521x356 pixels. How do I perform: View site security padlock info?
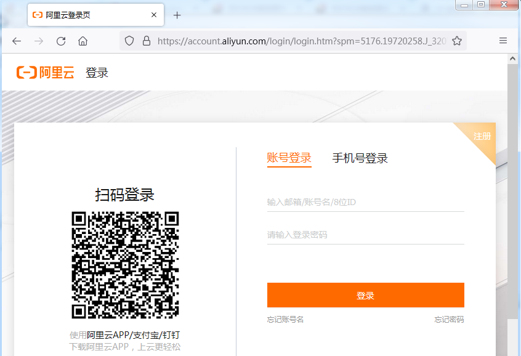pos(147,41)
